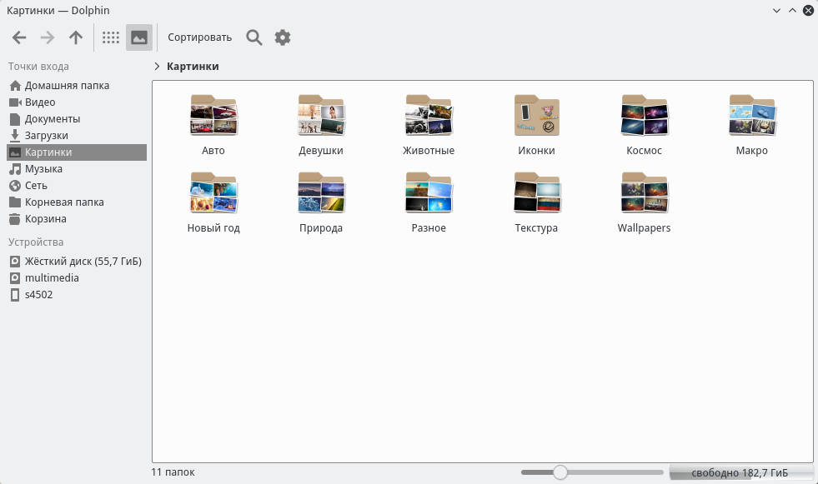Click the 11 папок status text

click(x=173, y=472)
